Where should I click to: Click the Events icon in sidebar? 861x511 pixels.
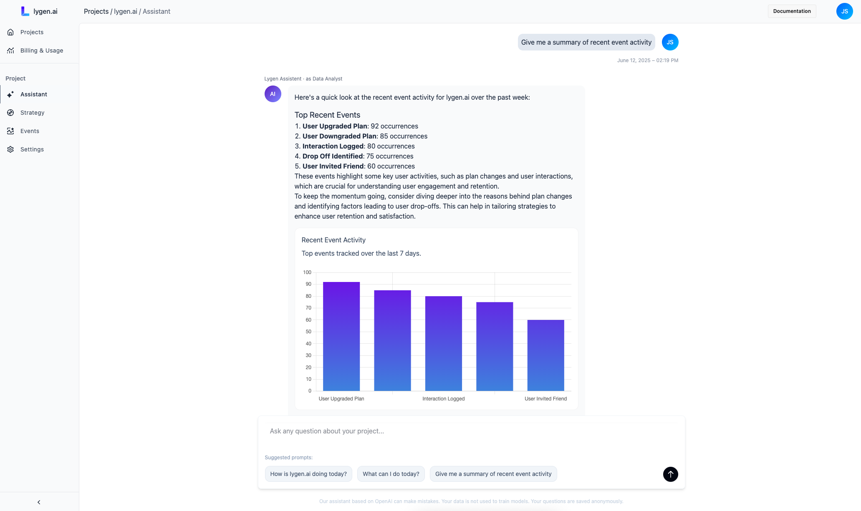click(x=11, y=131)
